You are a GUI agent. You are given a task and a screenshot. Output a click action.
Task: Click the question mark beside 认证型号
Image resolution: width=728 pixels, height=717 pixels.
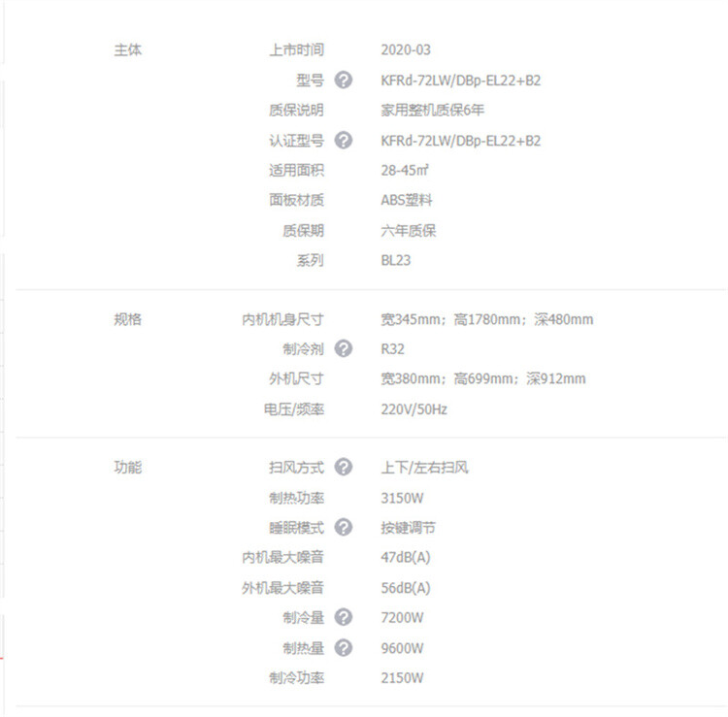[343, 140]
